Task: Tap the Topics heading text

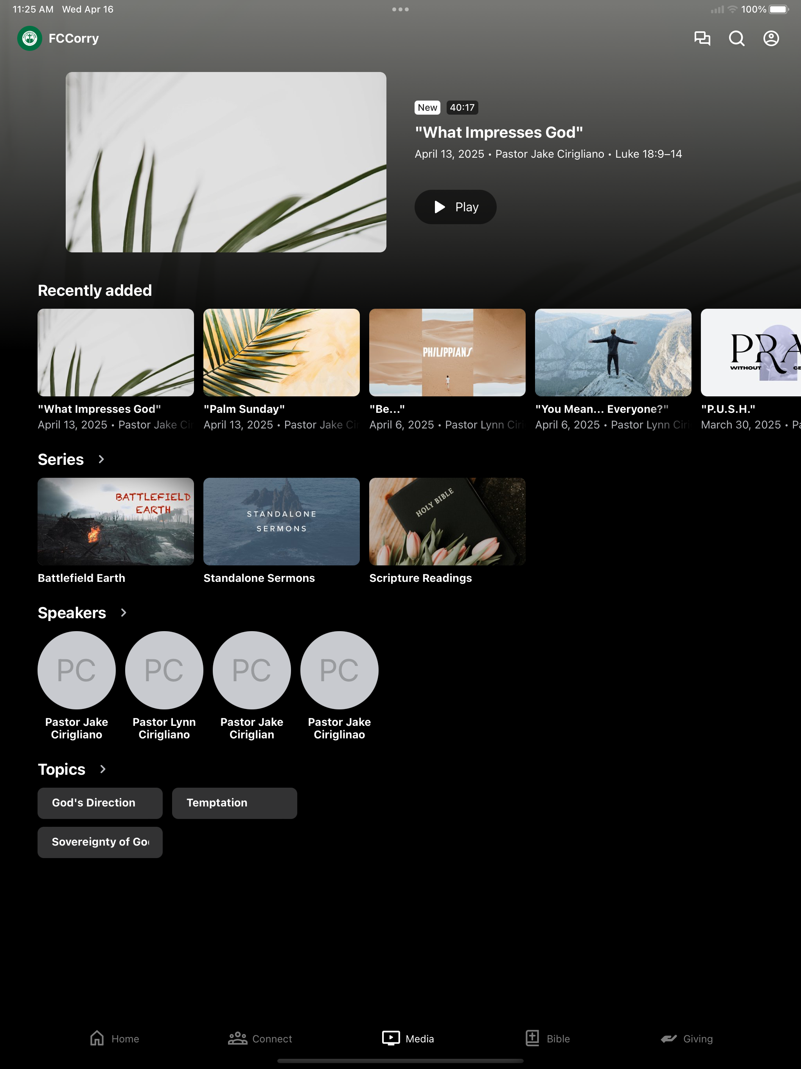Action: click(61, 769)
